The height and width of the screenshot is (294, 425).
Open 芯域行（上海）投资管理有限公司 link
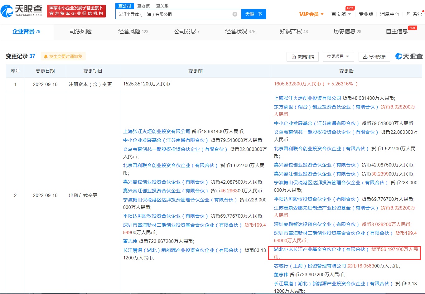coord(310,266)
